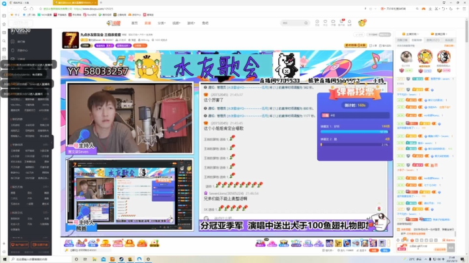This screenshot has height=263, width=469.
Task: Click the stream title 九点水友歌友会
Action: [100, 35]
